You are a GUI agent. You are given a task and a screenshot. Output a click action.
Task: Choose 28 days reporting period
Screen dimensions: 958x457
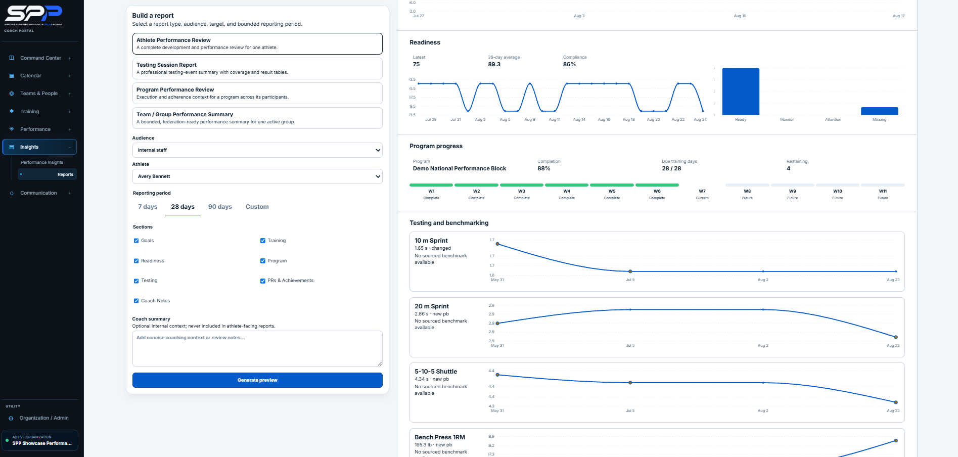click(x=183, y=207)
